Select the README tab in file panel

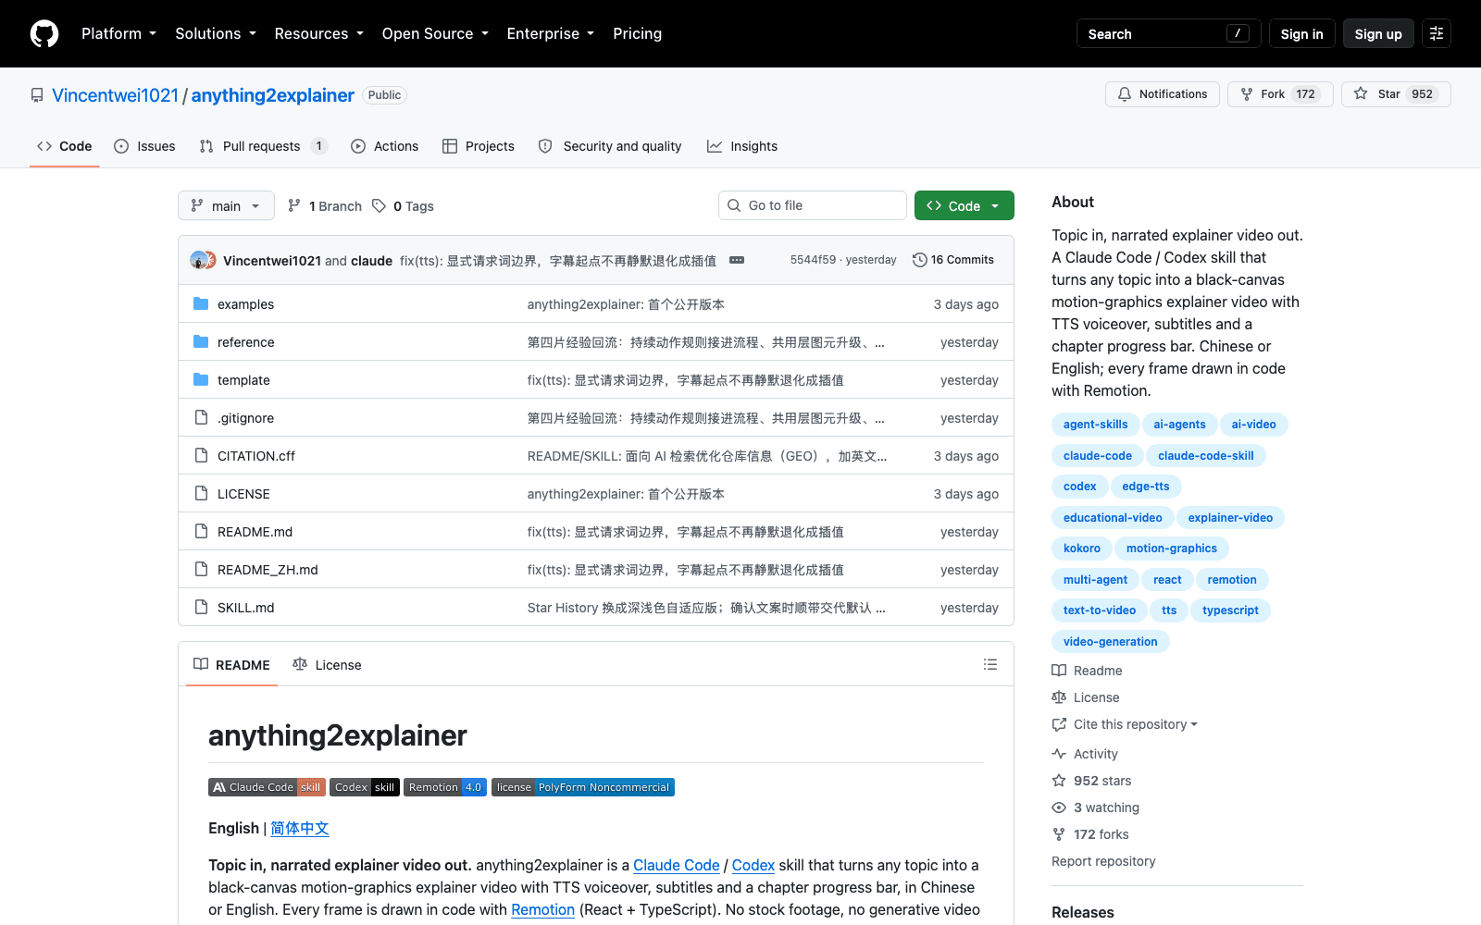click(x=231, y=664)
